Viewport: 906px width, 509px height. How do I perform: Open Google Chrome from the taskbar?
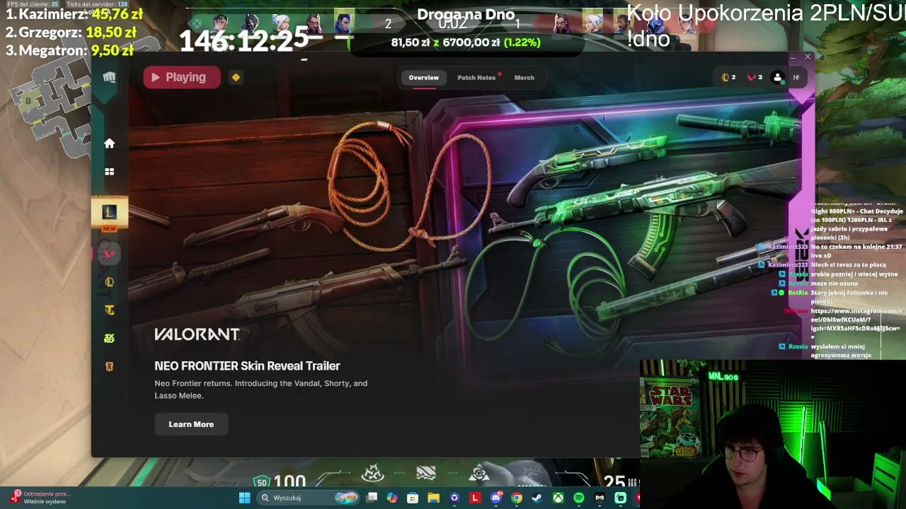click(x=517, y=498)
